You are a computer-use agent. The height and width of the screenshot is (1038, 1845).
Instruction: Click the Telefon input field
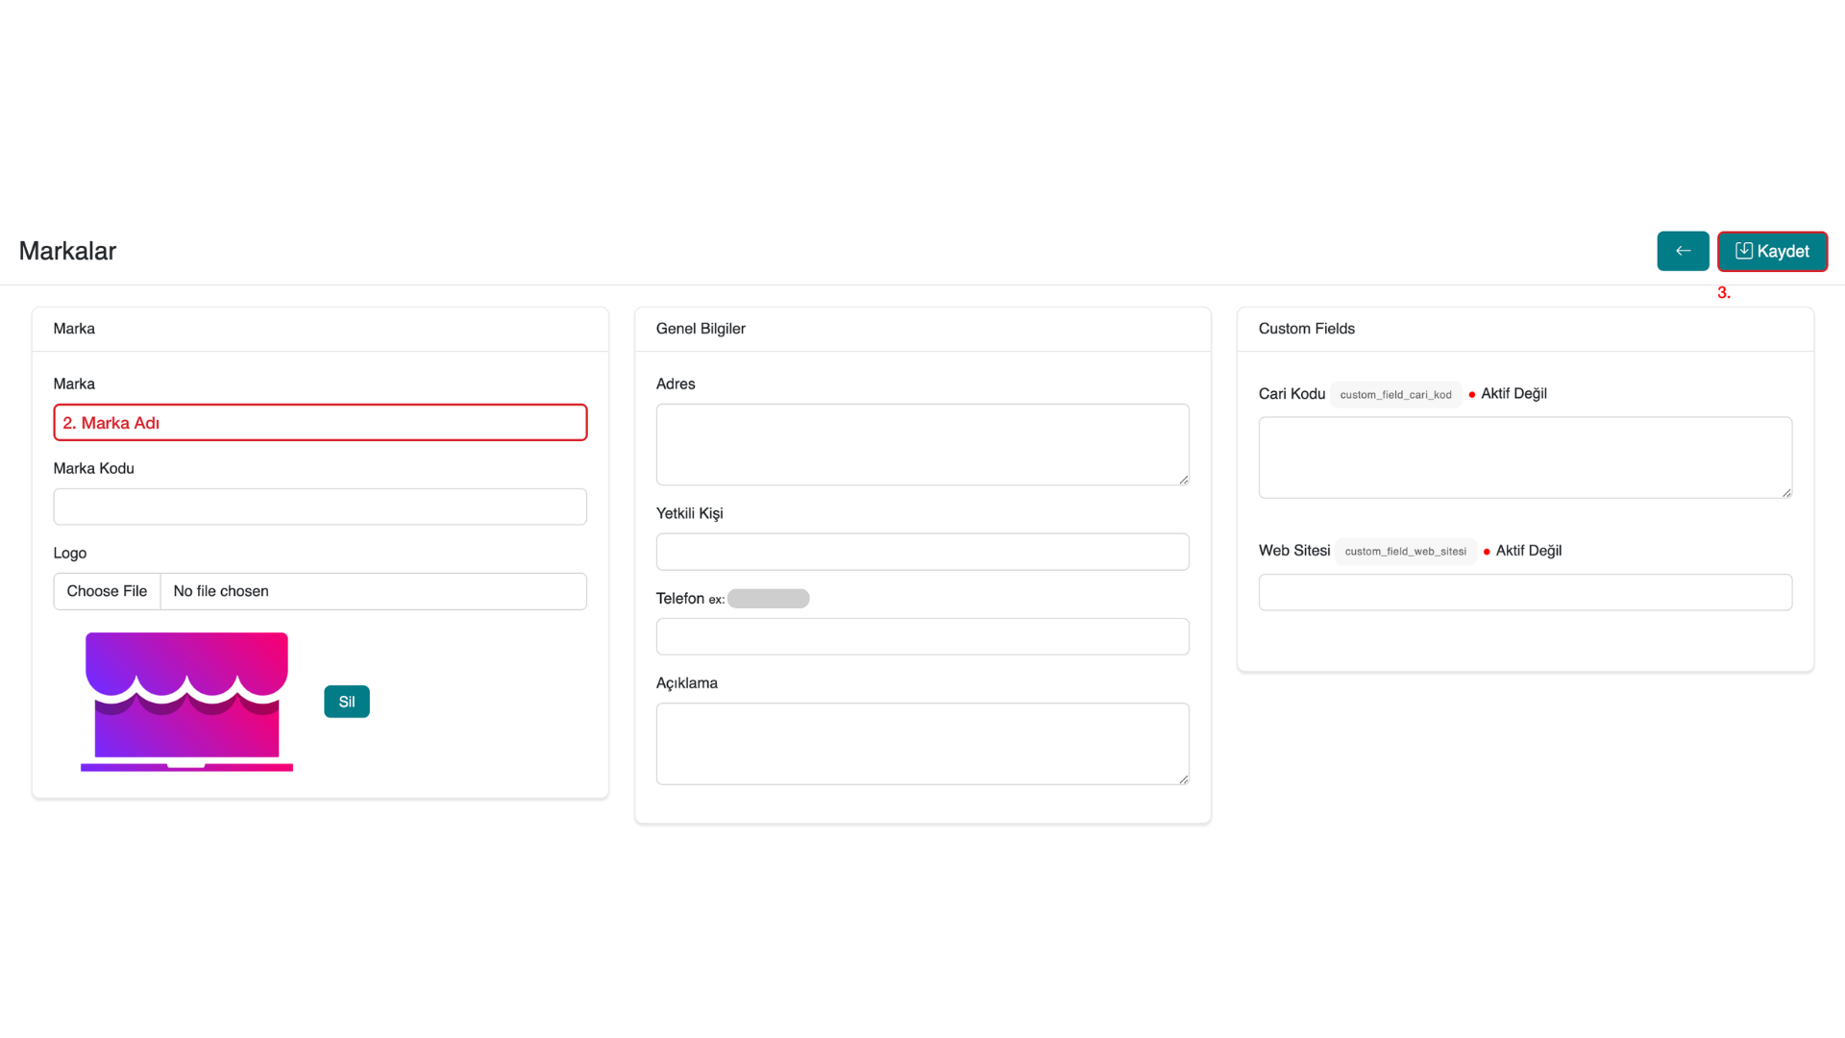click(x=922, y=636)
